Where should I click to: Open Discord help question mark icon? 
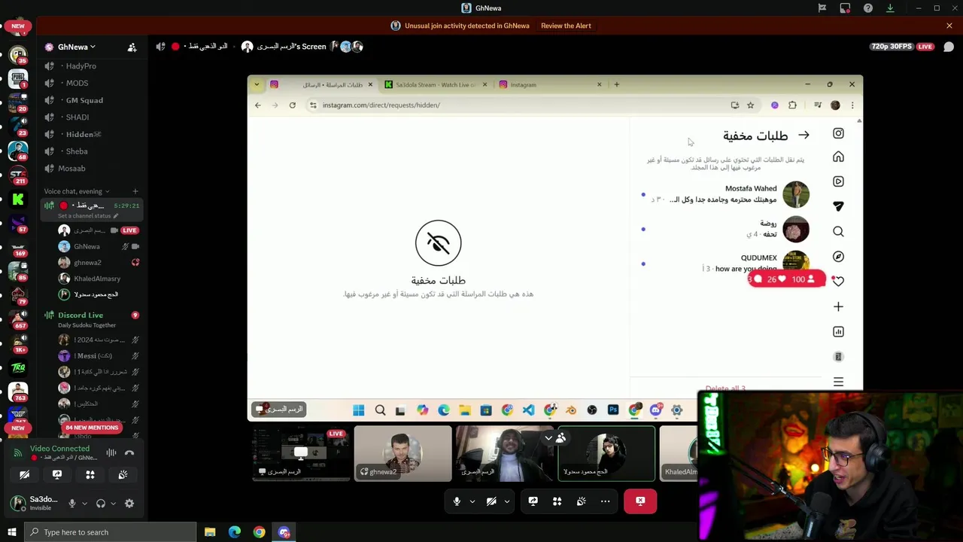868,8
